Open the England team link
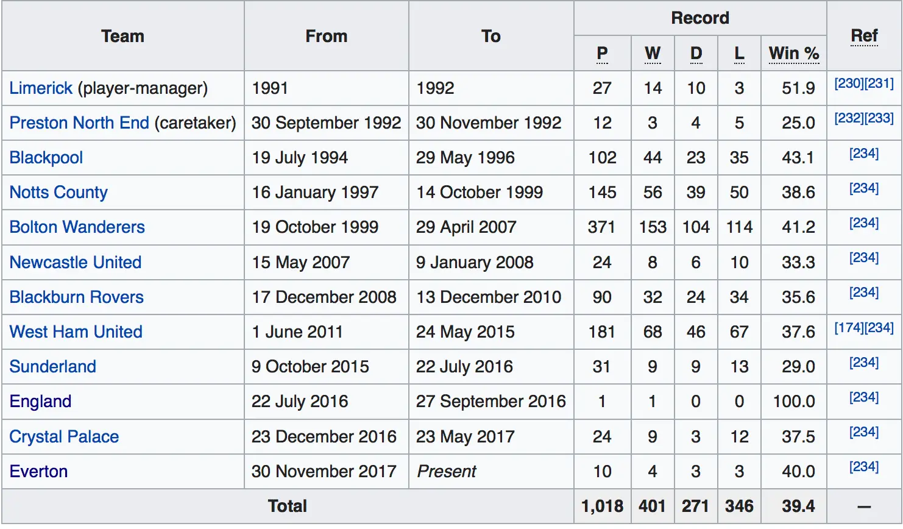The image size is (903, 529). pos(41,402)
